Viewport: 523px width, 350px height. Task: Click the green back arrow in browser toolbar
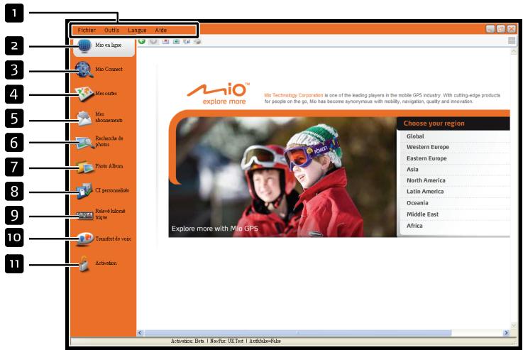tap(142, 41)
